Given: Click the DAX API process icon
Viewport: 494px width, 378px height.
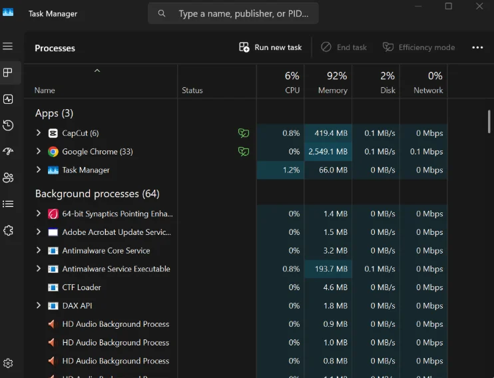Looking at the screenshot, I should (x=53, y=306).
